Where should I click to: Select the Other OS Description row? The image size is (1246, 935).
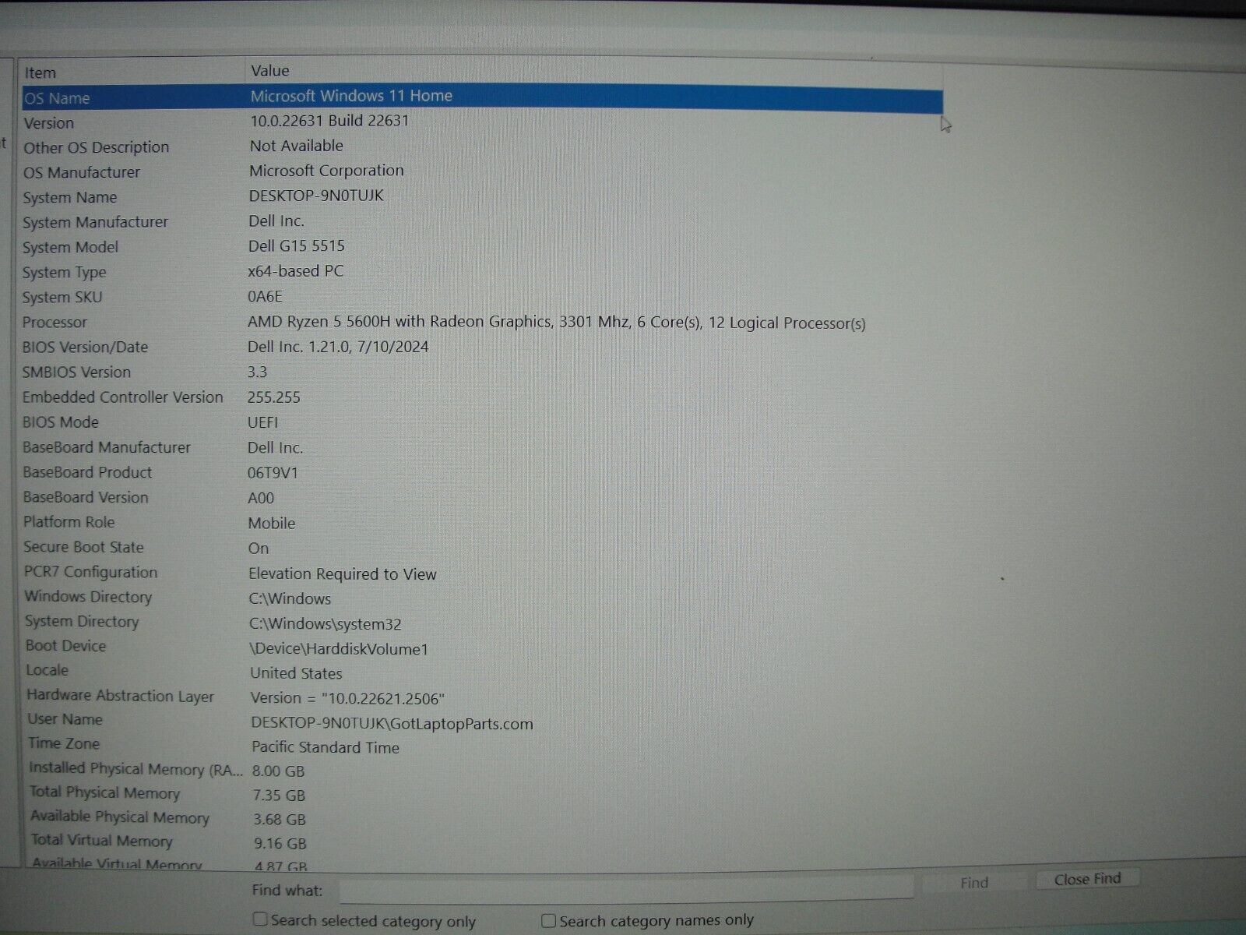(x=483, y=147)
